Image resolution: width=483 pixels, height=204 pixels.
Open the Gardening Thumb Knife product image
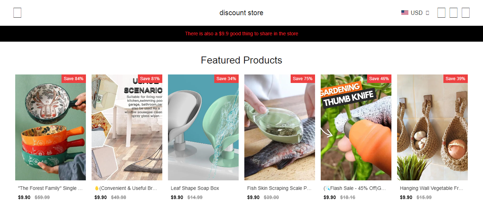tap(356, 127)
